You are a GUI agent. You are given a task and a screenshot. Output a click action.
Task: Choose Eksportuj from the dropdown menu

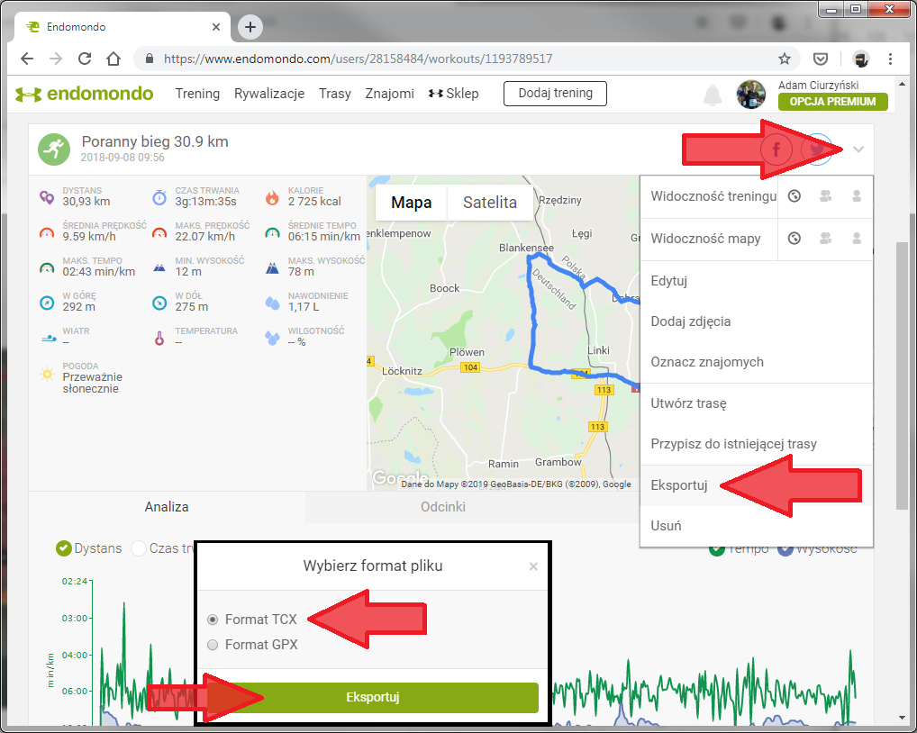click(x=679, y=485)
